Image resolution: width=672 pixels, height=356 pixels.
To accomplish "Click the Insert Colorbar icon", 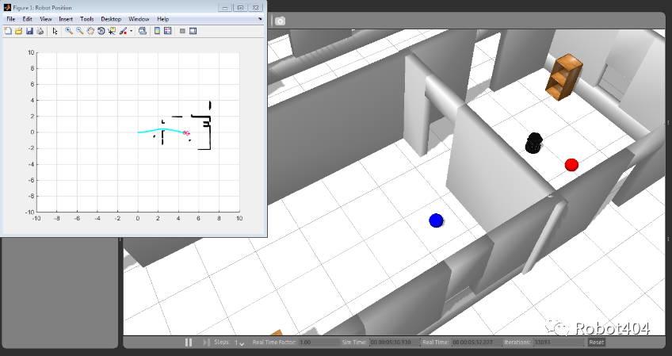I will click(x=157, y=31).
